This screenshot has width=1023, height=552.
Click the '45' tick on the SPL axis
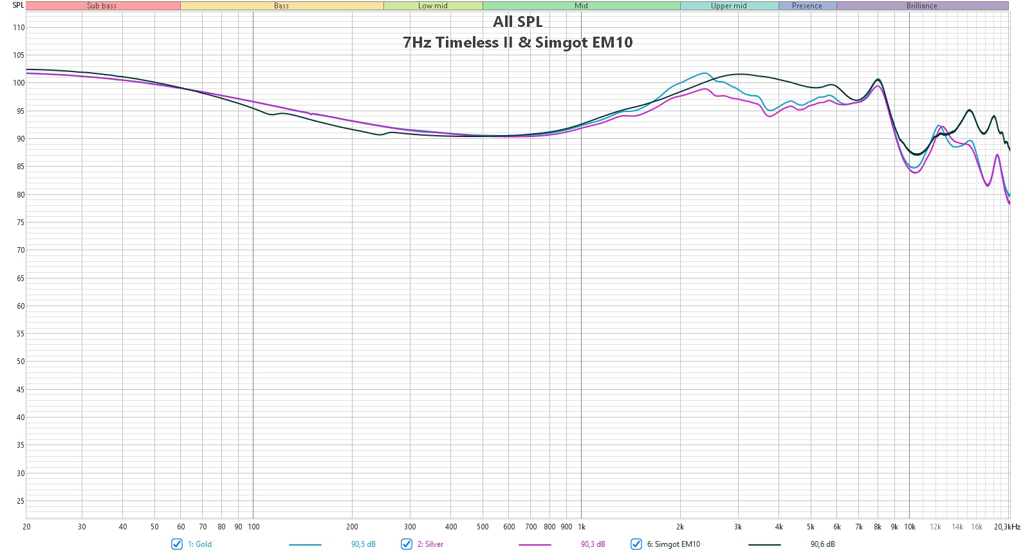tap(21, 390)
